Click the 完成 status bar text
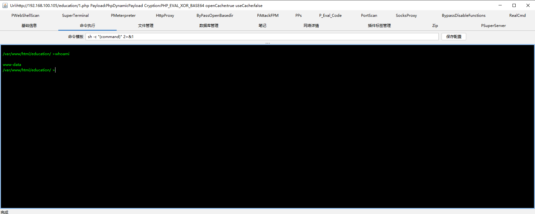 [x=4, y=212]
